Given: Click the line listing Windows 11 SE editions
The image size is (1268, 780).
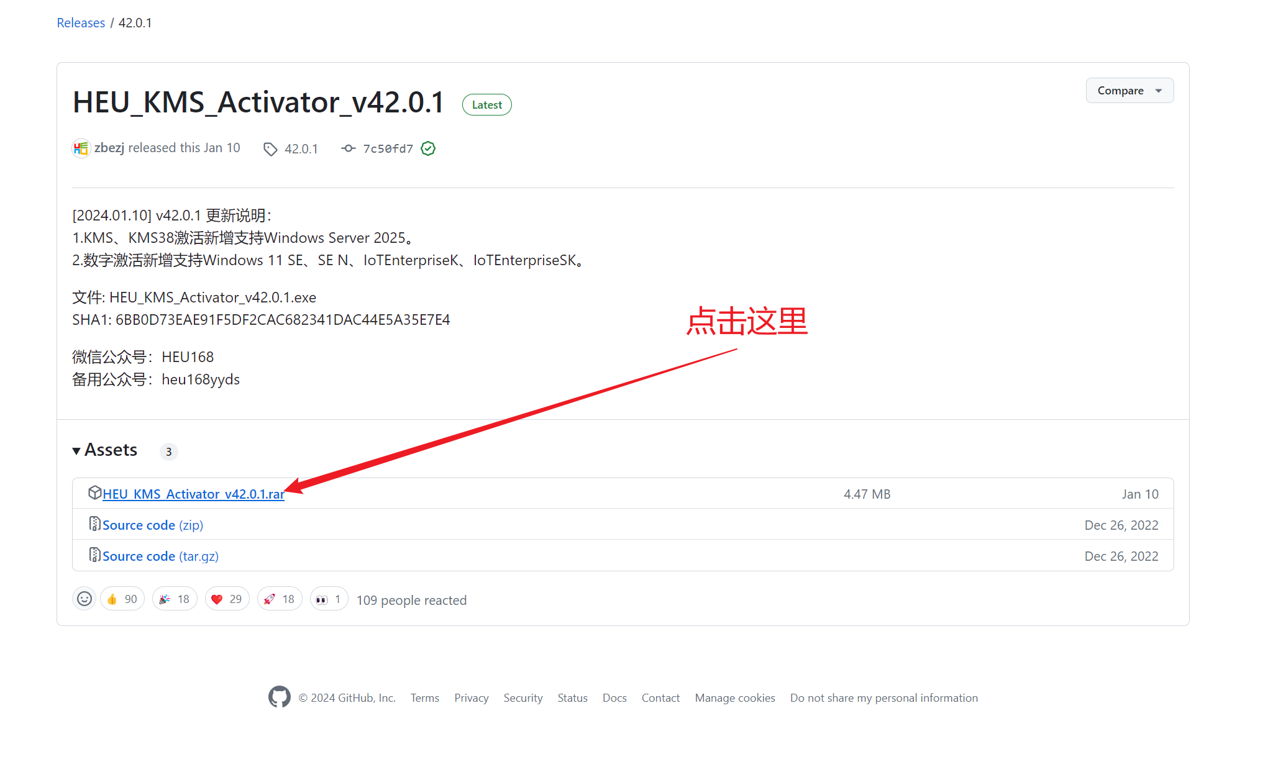Looking at the screenshot, I should 328,260.
